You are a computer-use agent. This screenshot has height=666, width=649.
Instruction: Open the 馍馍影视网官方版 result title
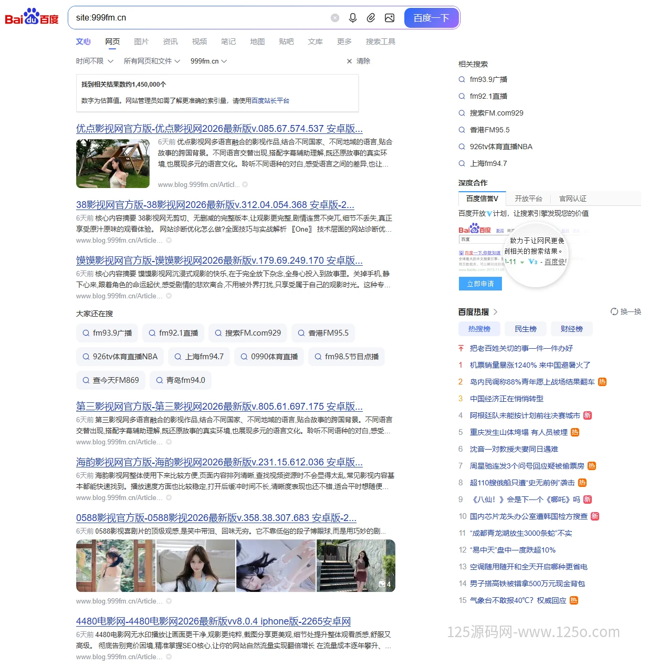[219, 261]
